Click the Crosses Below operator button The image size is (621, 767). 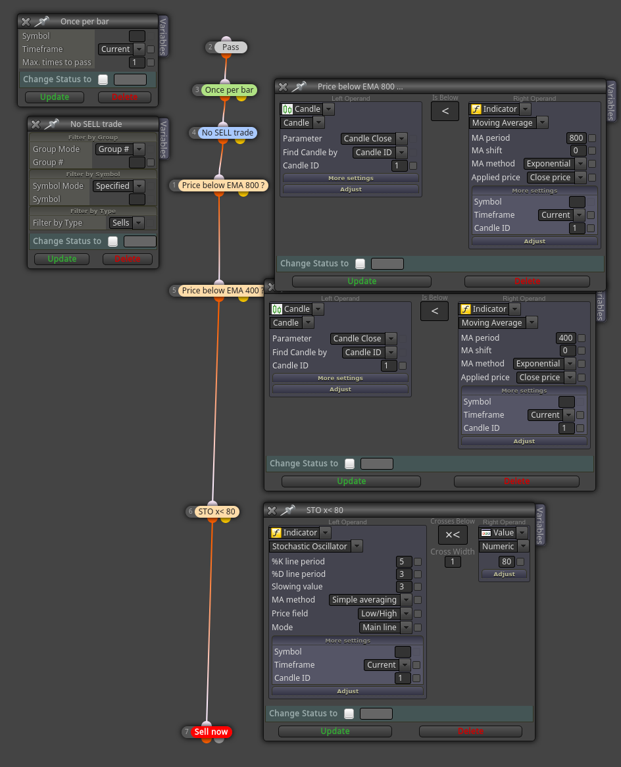[x=453, y=535]
